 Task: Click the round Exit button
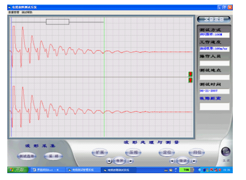[x=226, y=152]
